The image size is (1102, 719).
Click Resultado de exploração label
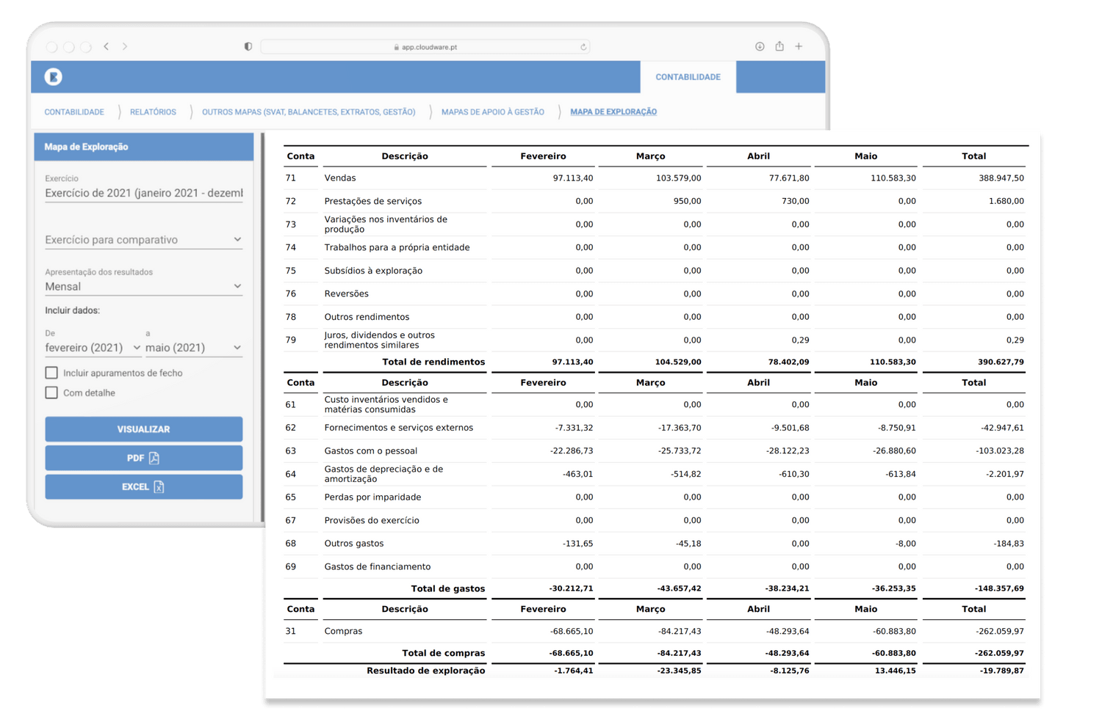pos(426,671)
